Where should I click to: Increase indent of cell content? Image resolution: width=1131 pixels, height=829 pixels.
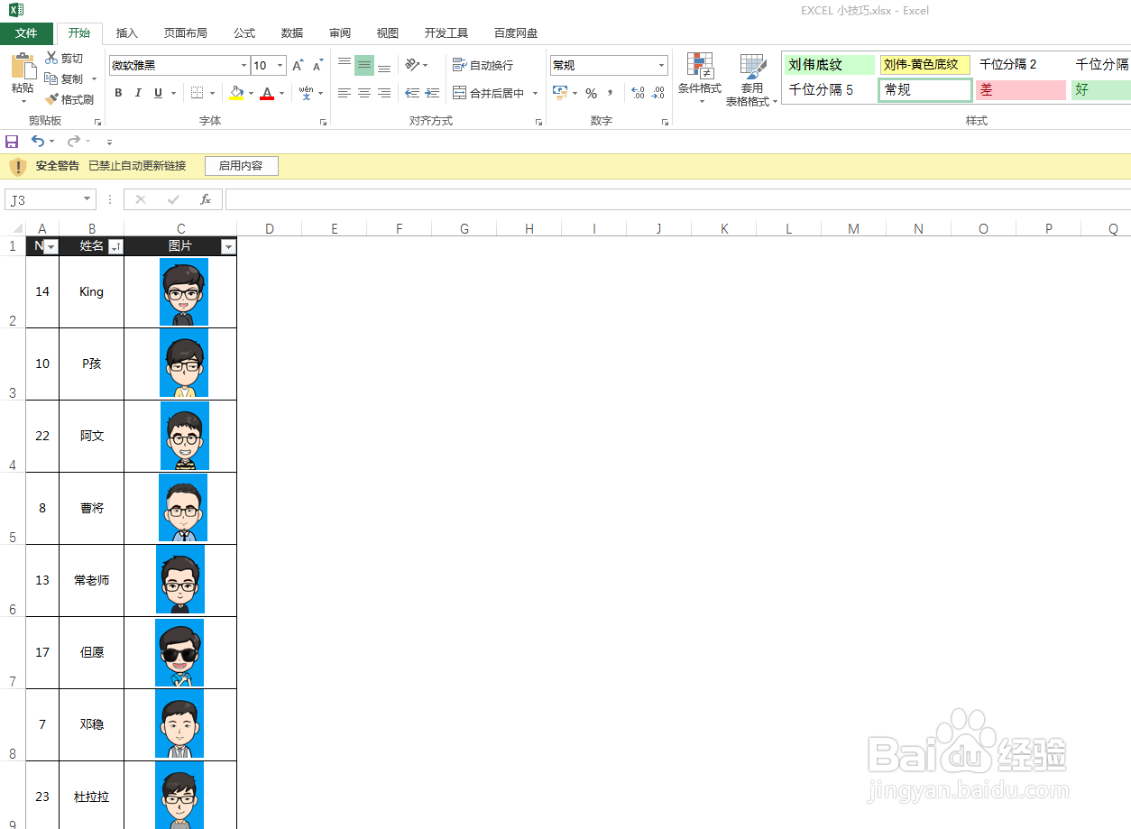coord(432,93)
